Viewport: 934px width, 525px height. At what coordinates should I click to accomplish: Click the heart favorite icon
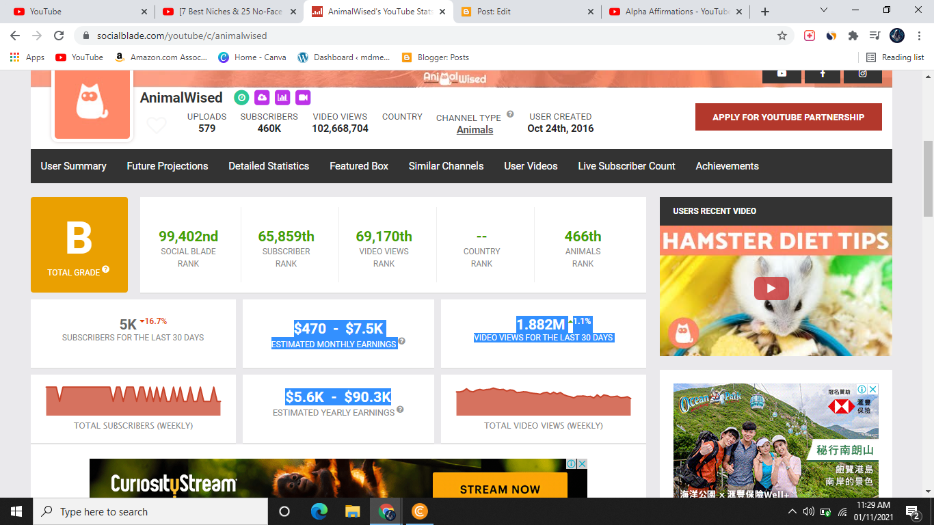tap(157, 125)
